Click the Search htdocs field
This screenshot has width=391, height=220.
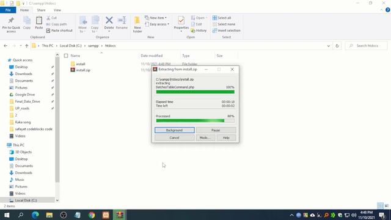tap(366, 46)
